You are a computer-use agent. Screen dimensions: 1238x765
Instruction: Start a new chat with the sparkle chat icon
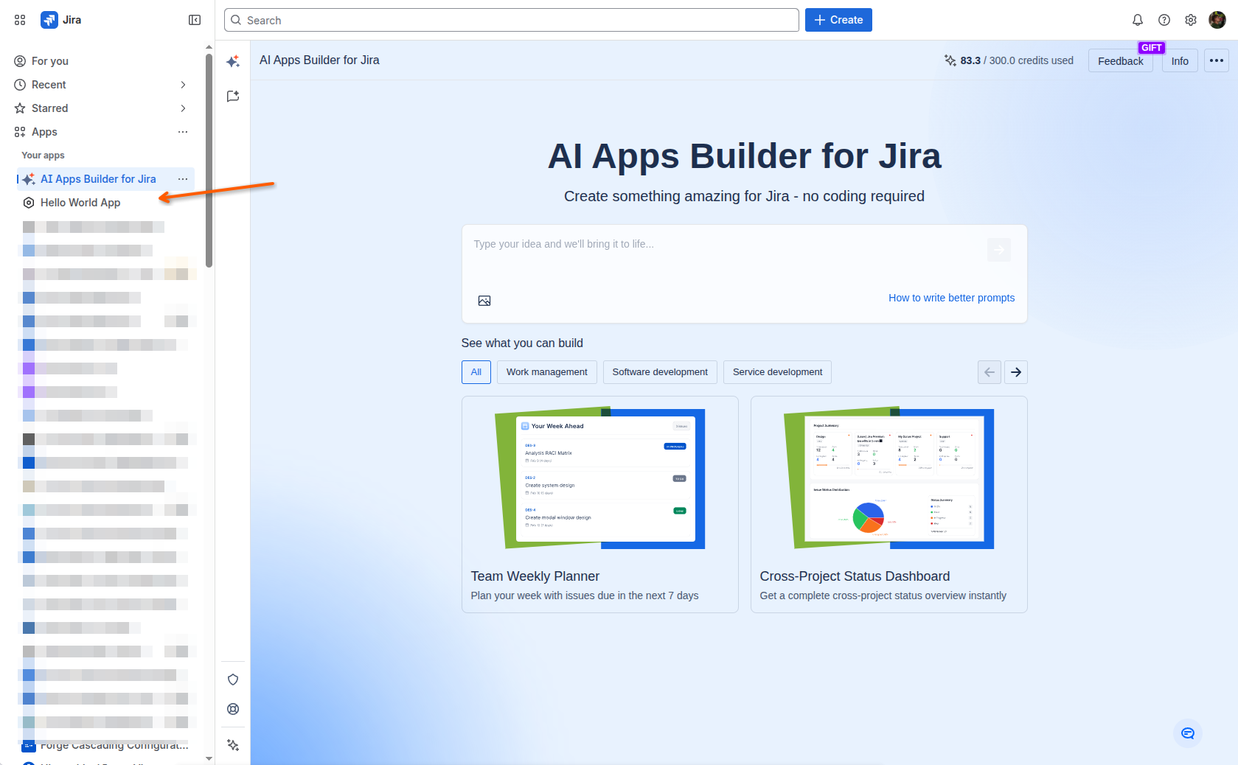pyautogui.click(x=233, y=96)
